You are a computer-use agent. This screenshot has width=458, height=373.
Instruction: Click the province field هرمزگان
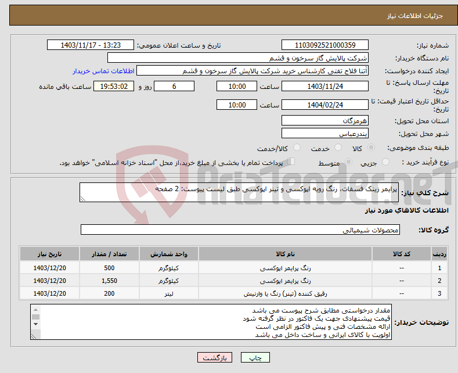pos(325,120)
